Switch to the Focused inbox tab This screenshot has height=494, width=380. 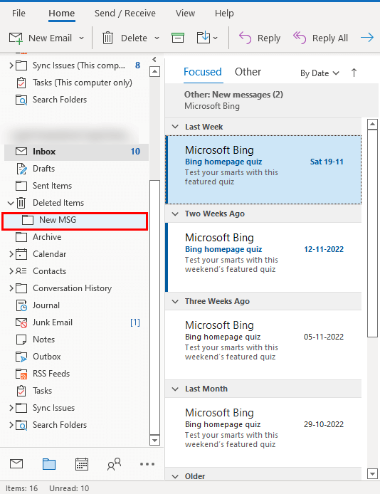(x=203, y=72)
